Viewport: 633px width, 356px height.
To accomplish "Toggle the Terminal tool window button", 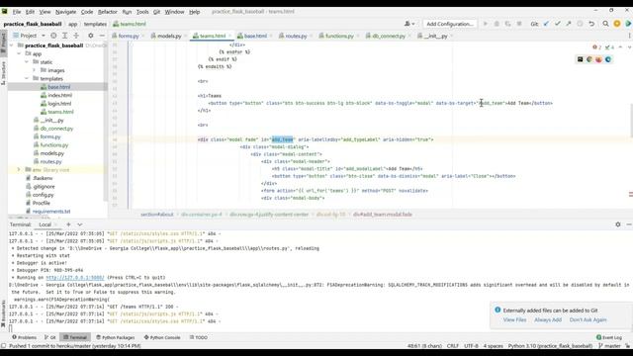I will pos(75,337).
